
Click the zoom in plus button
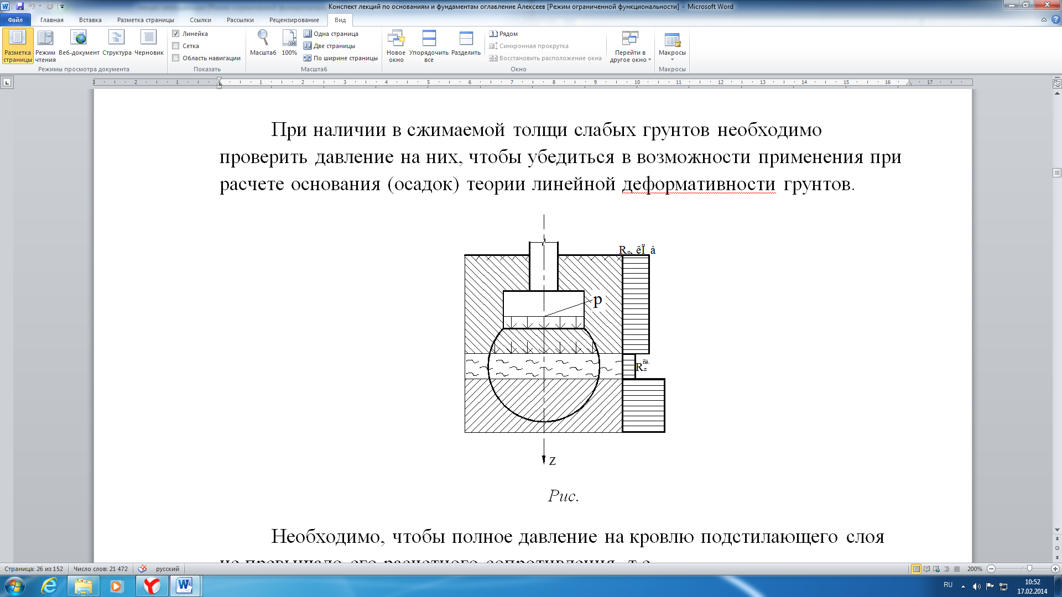pos(1055,569)
